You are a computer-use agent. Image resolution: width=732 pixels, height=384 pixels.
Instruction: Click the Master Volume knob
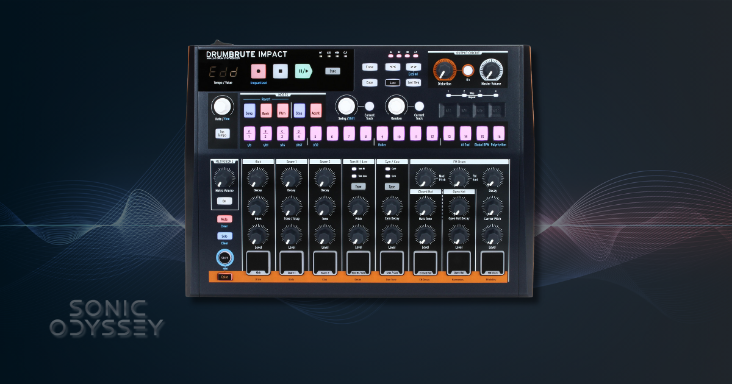[x=491, y=70]
